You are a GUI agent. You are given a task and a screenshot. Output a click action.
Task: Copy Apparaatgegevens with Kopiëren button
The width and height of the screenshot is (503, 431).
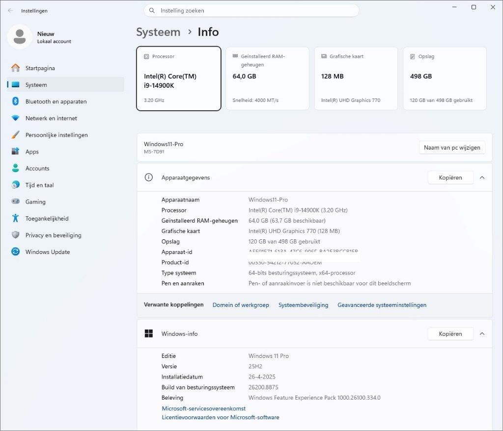(450, 177)
